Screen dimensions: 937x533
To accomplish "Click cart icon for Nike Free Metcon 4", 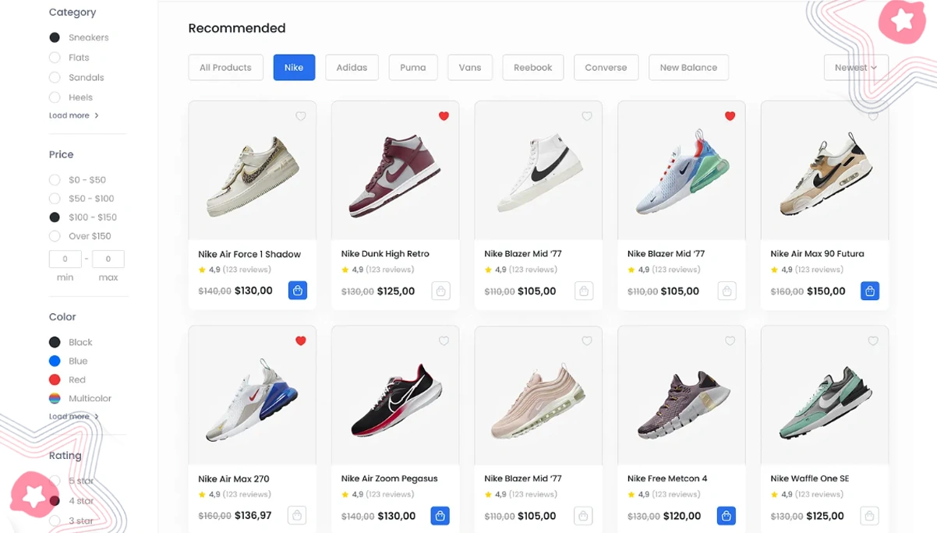I will 727,516.
